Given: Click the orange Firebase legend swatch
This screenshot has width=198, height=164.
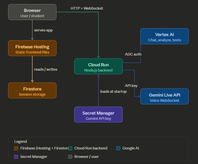Looking at the screenshot, I should (16, 148).
